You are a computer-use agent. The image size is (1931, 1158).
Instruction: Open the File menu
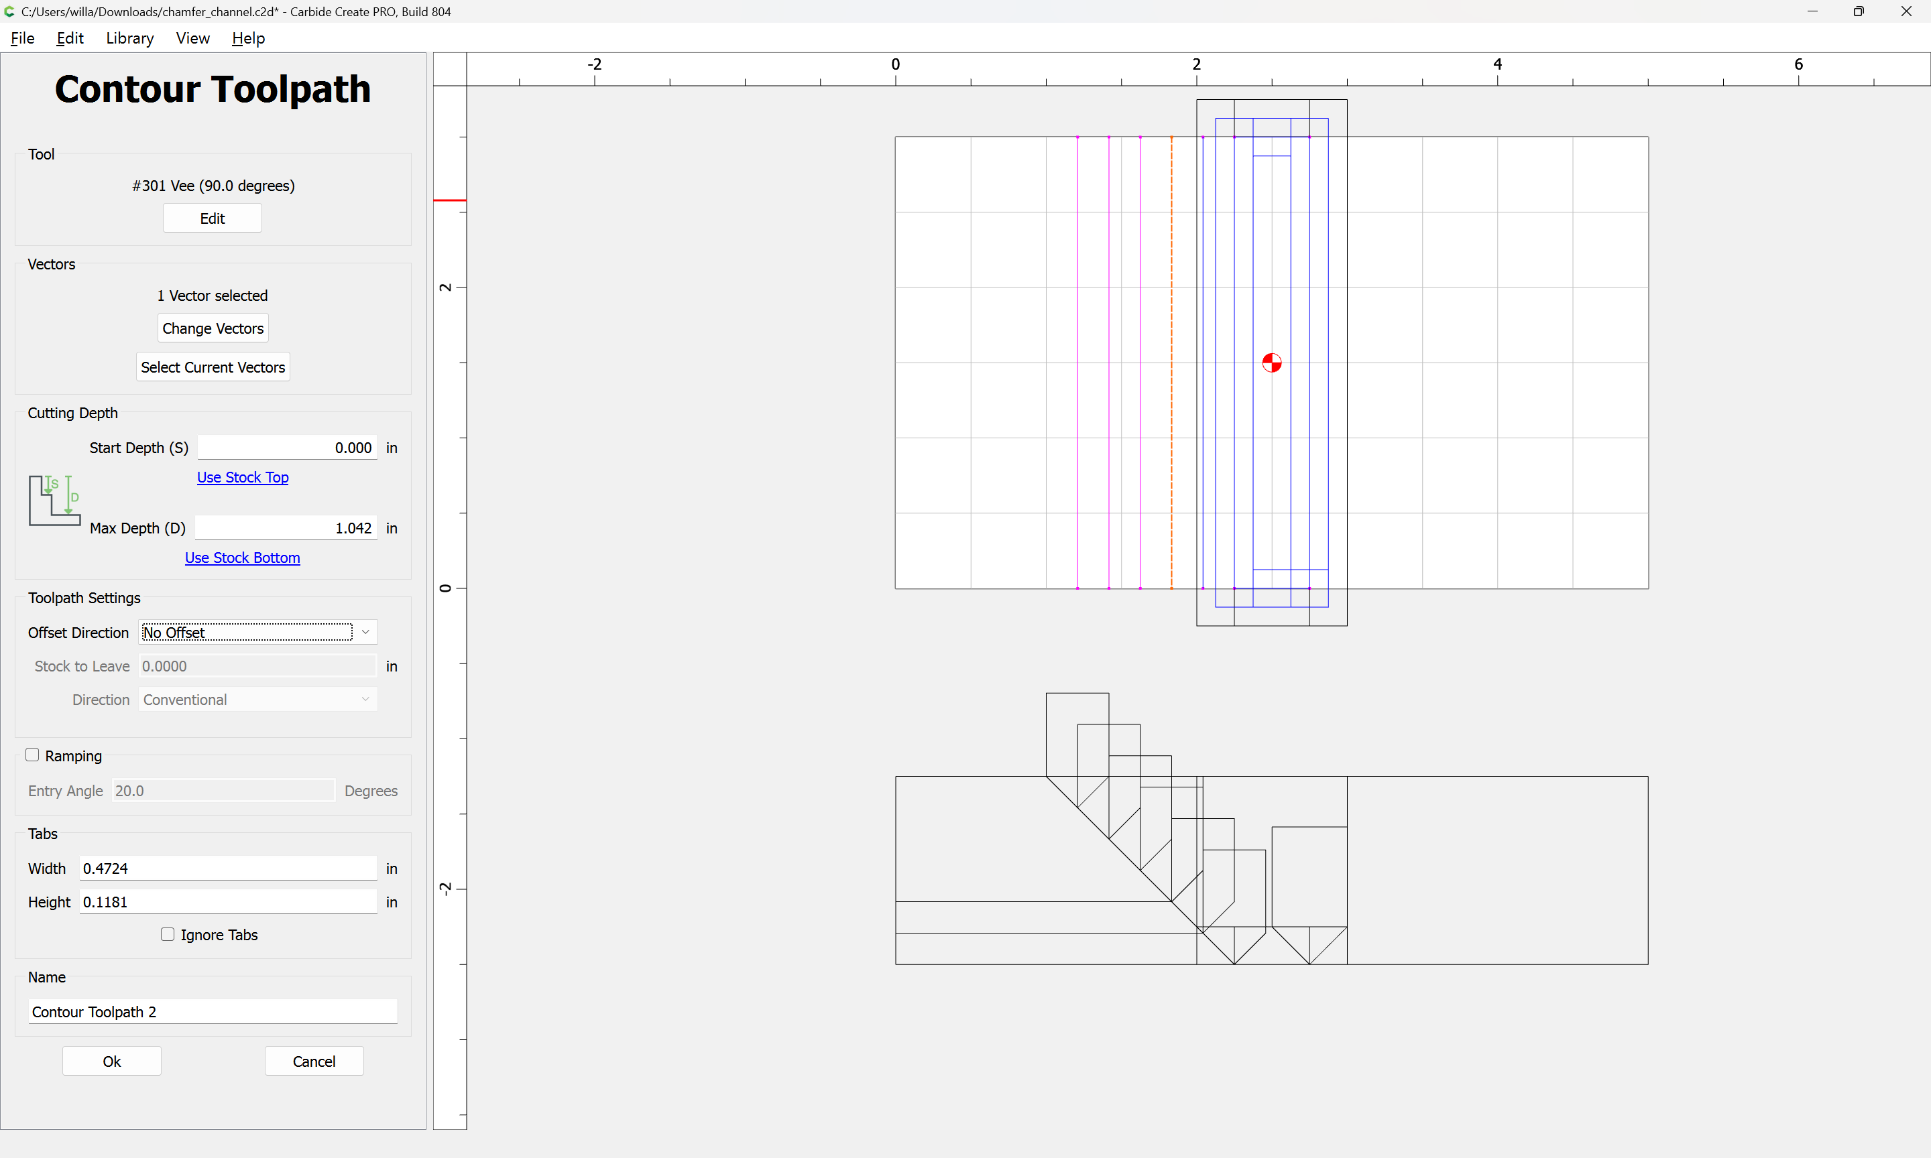point(23,38)
